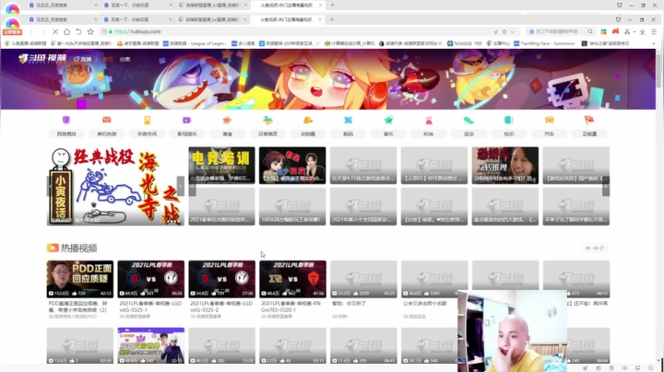The image size is (664, 372).
Task: Expand the favorites dropdown inside the address bar
Action: tap(513, 31)
